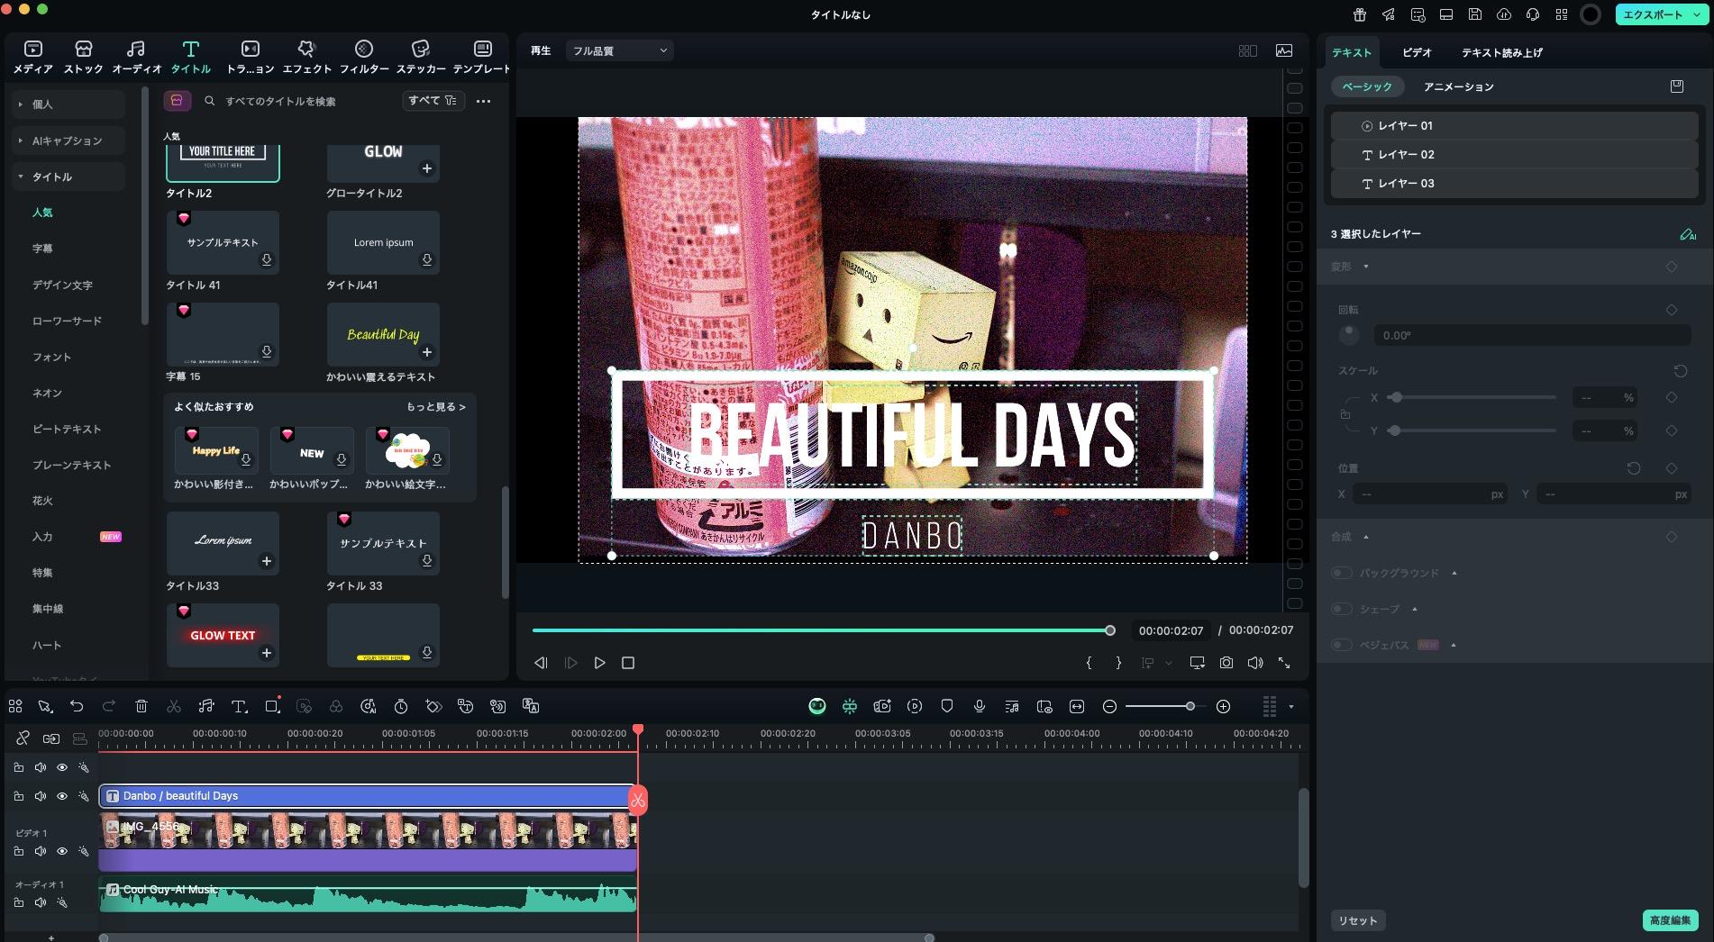
Task: Click the preview volume speaker icon
Action: pyautogui.click(x=1255, y=663)
